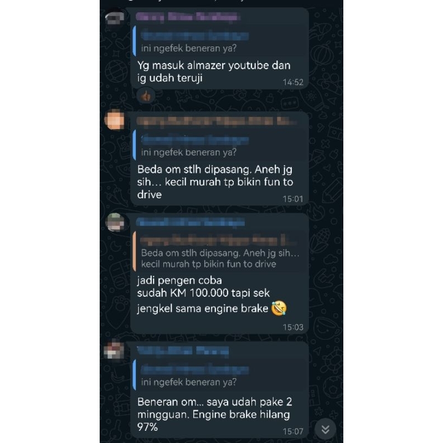Open the avatar of the 14:52 message sender
This screenshot has width=443, height=443.
pyautogui.click(x=115, y=18)
